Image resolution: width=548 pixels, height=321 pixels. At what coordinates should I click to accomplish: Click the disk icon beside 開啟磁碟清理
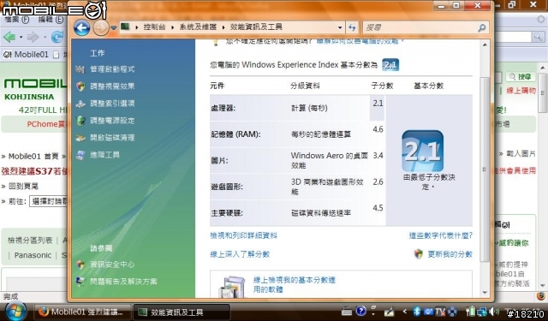coord(80,138)
